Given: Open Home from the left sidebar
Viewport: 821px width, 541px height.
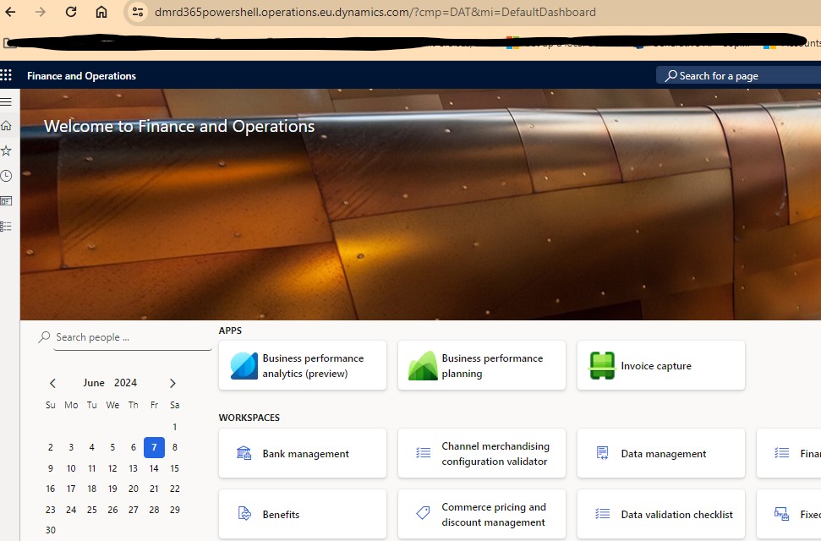Looking at the screenshot, I should pos(6,126).
